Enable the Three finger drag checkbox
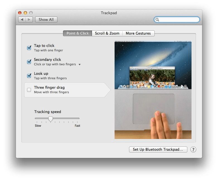The width and height of the screenshot is (218, 180). pyautogui.click(x=29, y=90)
